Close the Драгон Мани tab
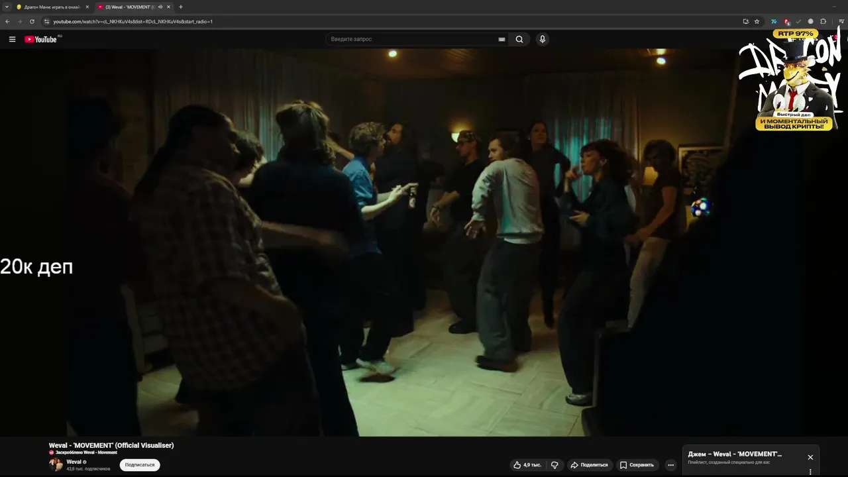 click(x=87, y=7)
